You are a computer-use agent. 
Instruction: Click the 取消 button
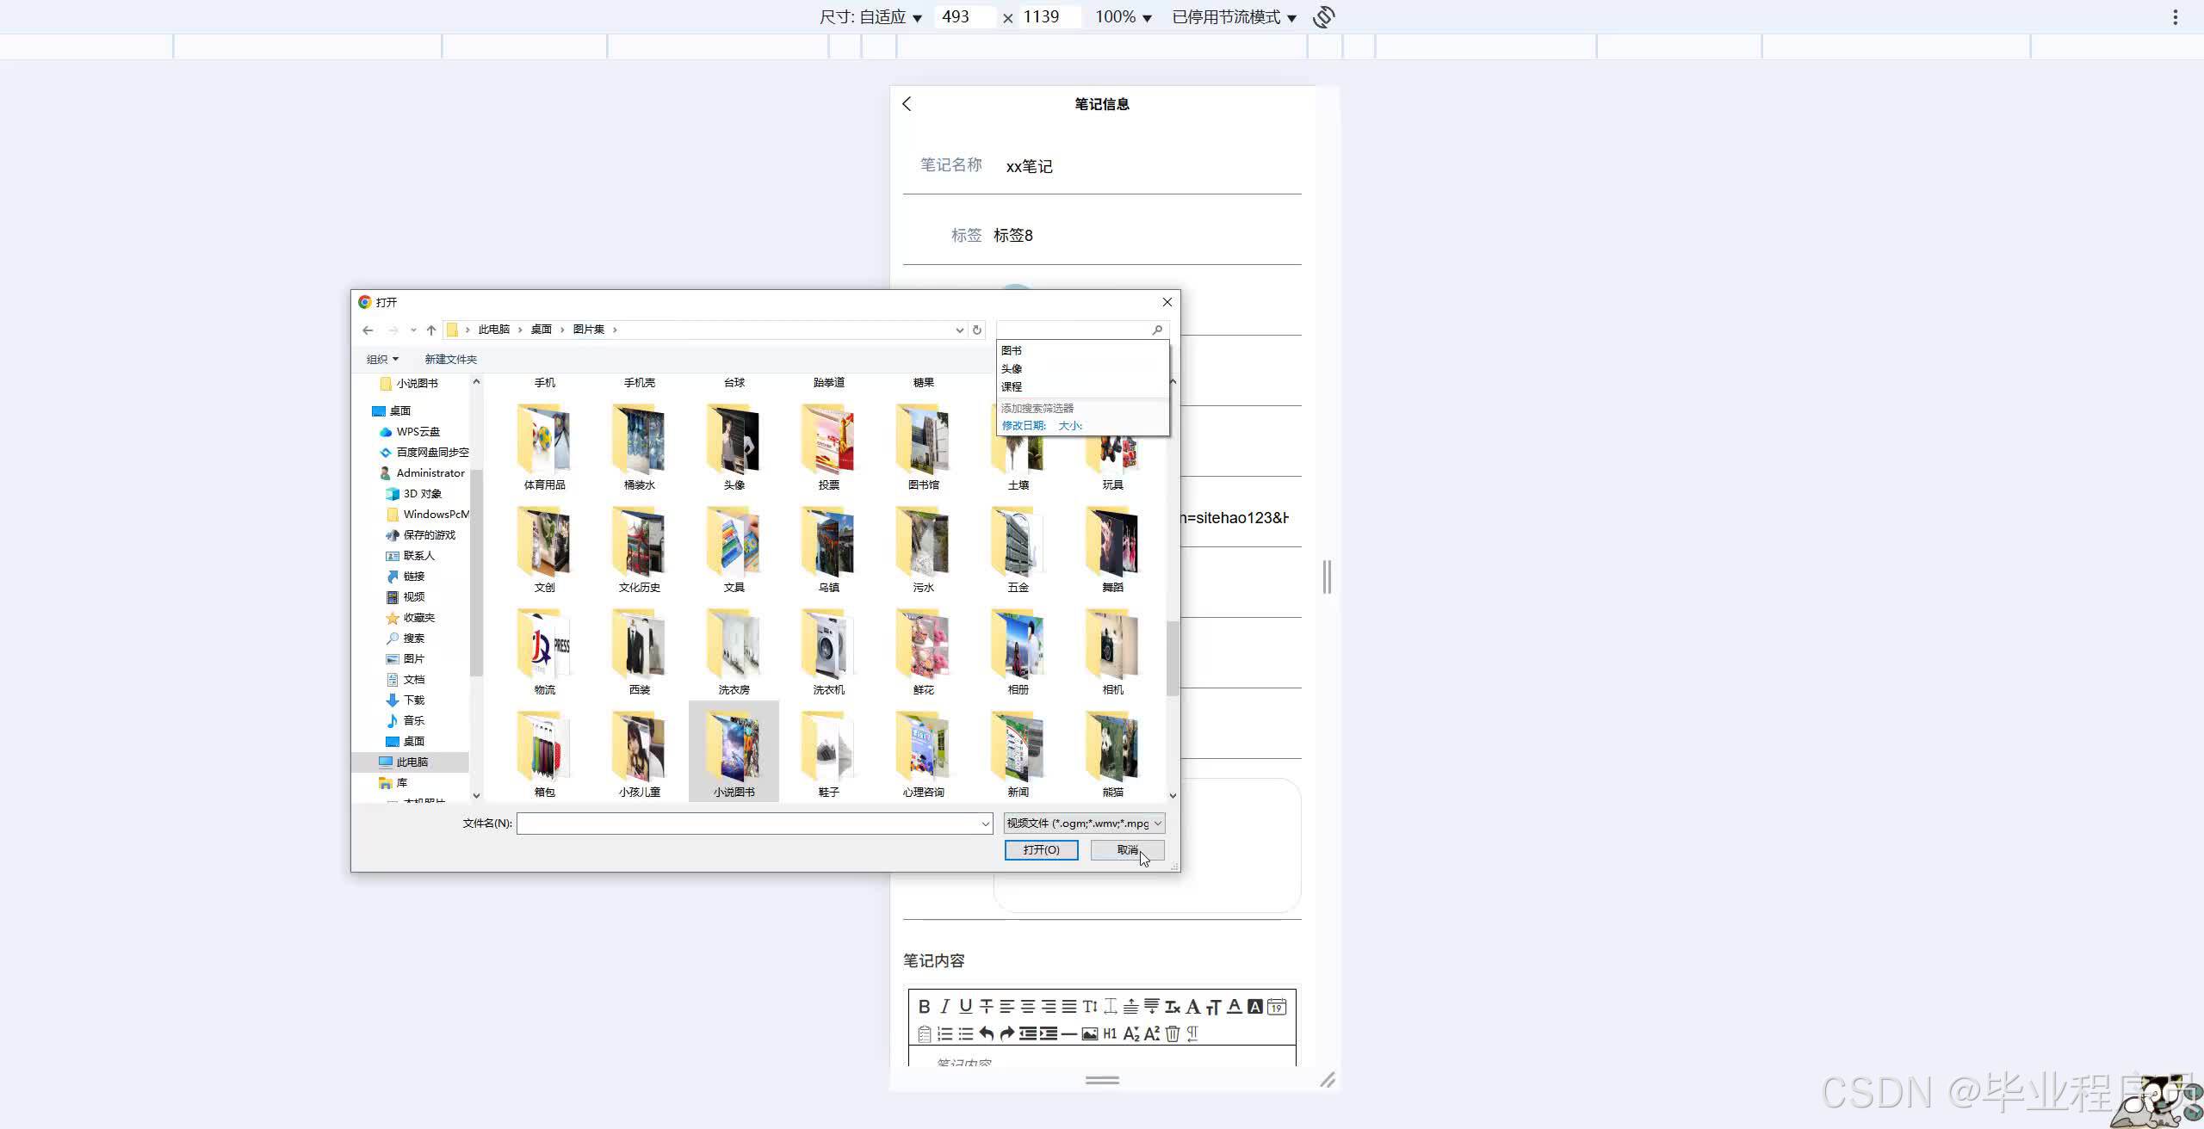tap(1127, 850)
